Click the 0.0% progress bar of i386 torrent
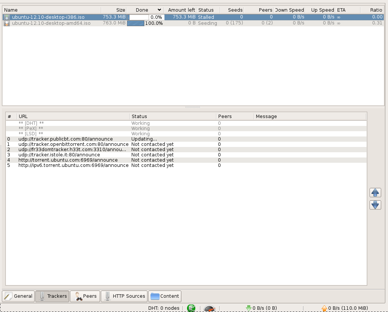The image size is (388, 312). pos(146,17)
